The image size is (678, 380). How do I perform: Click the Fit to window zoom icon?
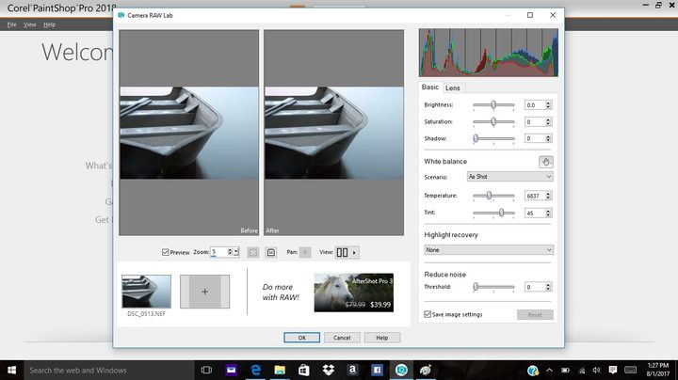[x=253, y=252]
